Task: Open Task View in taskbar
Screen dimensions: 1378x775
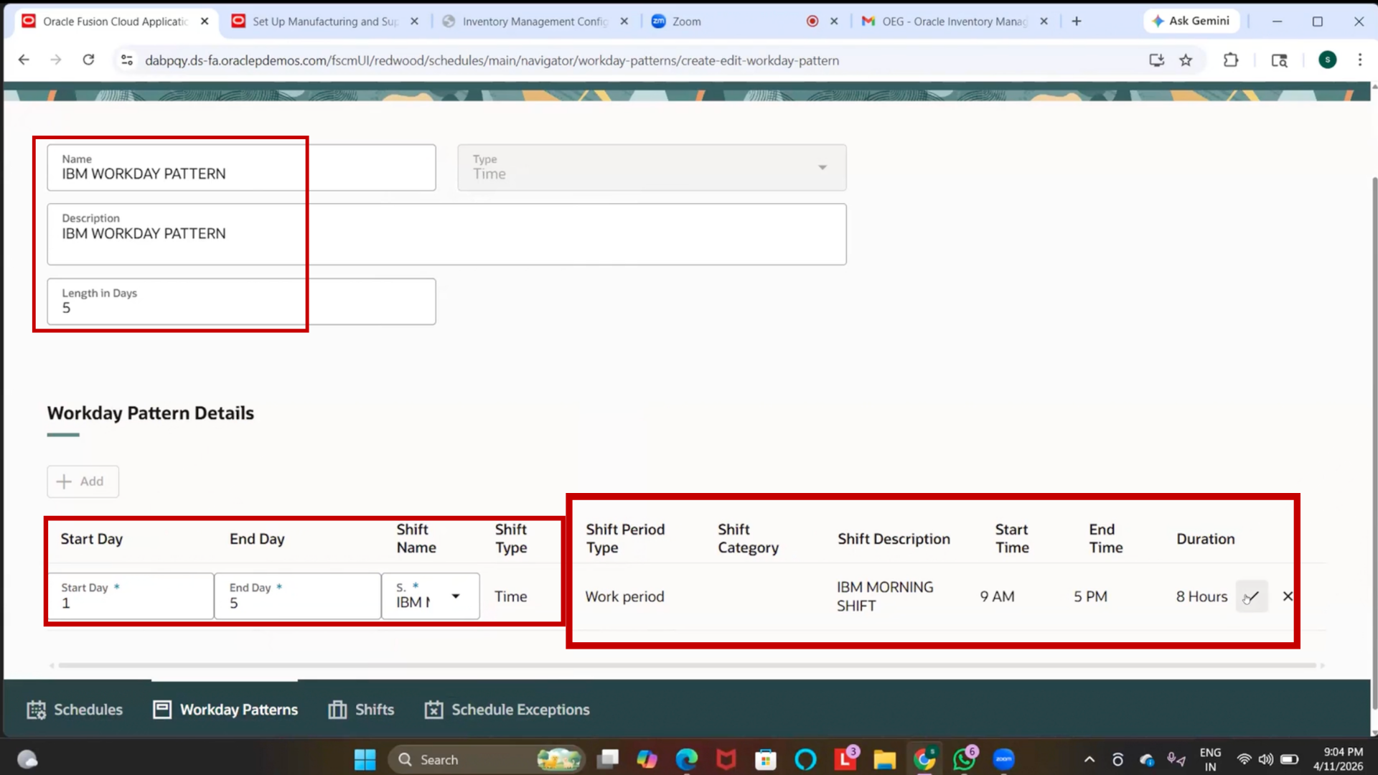Action: coord(609,759)
